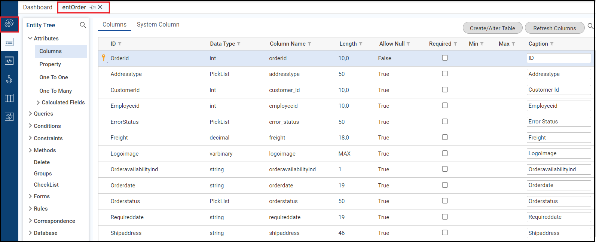Click the columns layout sidebar icon
The height and width of the screenshot is (242, 596).
click(x=9, y=98)
